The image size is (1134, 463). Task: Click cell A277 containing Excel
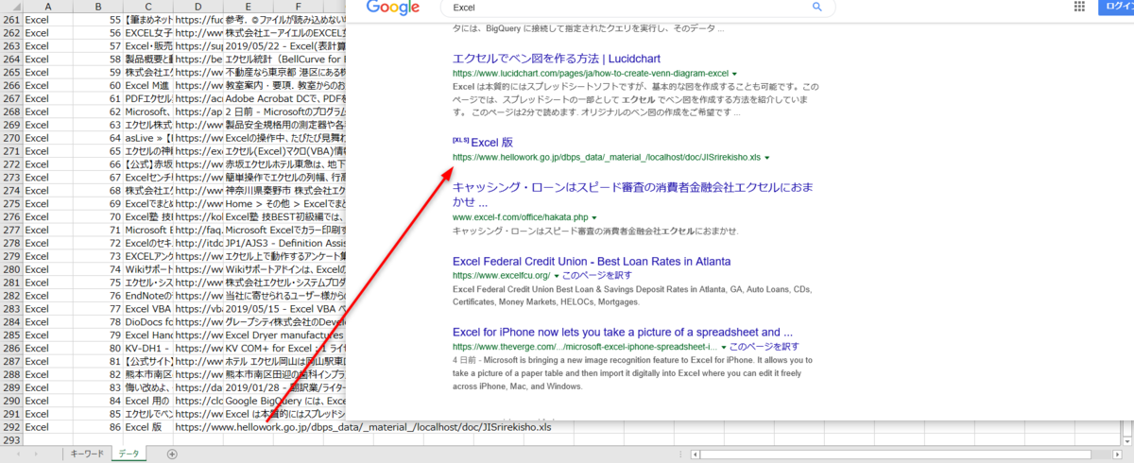click(47, 229)
